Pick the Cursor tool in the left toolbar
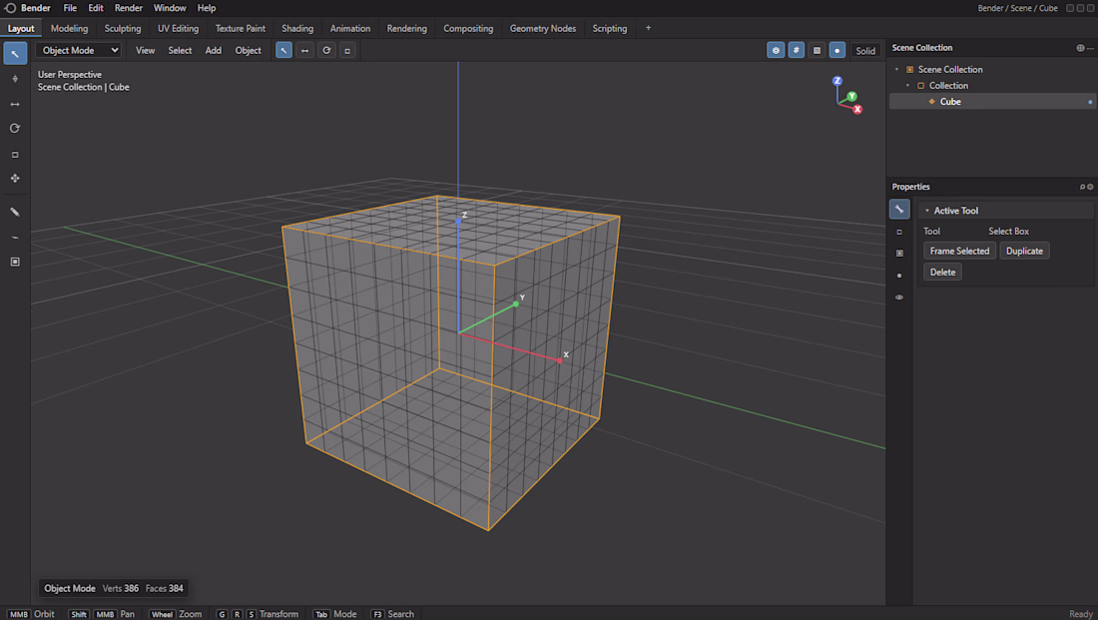Image resolution: width=1098 pixels, height=620 pixels. (15, 79)
